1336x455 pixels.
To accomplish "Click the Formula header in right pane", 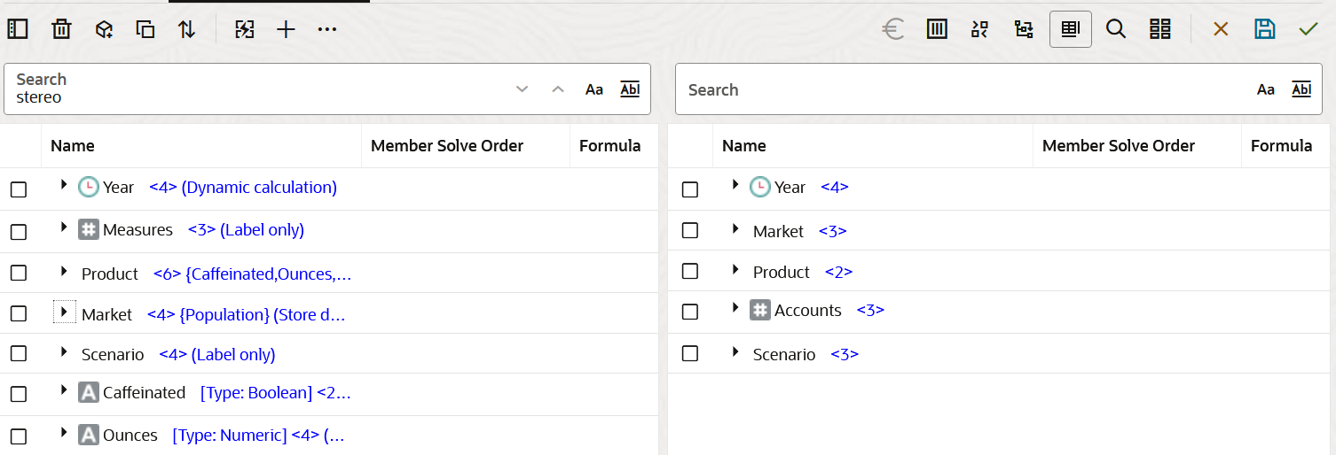I will [1281, 146].
